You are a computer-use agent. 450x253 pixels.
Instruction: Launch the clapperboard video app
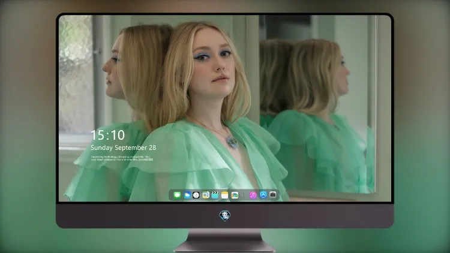pyautogui.click(x=215, y=195)
